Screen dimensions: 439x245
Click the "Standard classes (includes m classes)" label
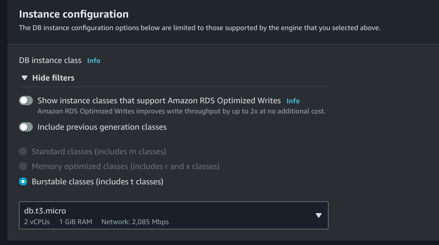99,151
